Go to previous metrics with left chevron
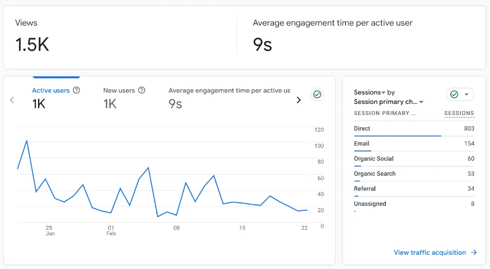 tap(12, 100)
